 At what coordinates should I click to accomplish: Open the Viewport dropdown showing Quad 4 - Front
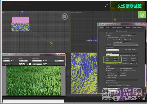point(23,61)
